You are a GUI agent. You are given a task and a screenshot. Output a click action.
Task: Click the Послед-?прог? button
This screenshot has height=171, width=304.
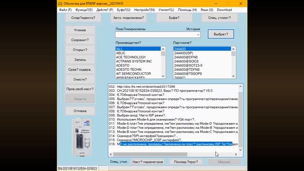186,162
